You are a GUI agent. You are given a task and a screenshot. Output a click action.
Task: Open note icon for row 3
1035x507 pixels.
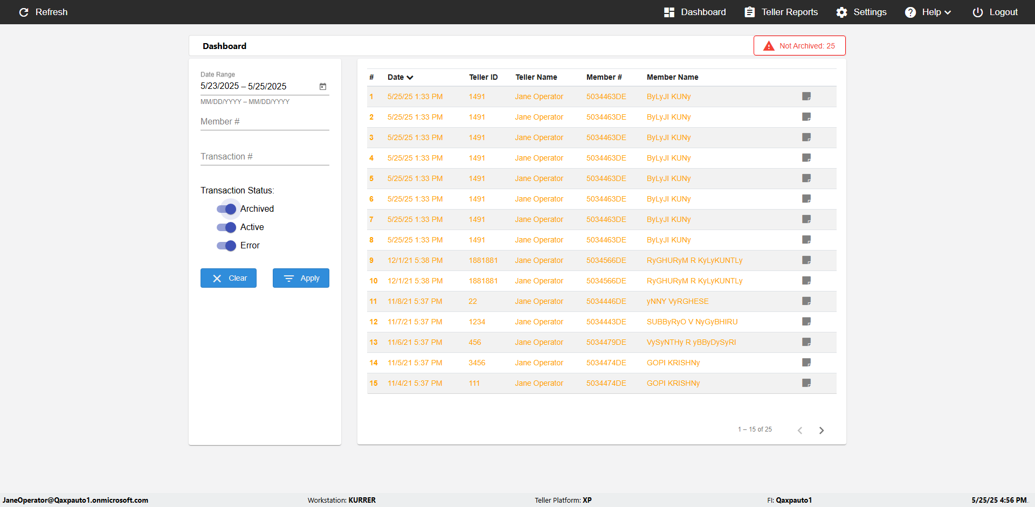[x=806, y=137]
